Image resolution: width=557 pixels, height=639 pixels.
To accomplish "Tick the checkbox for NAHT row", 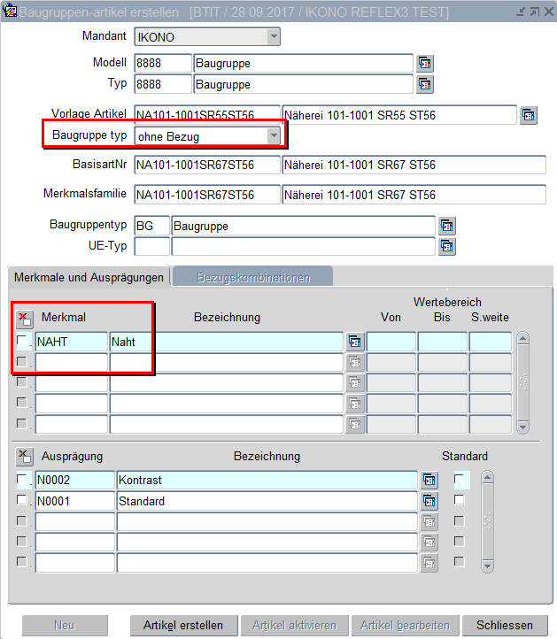I will click(x=22, y=341).
